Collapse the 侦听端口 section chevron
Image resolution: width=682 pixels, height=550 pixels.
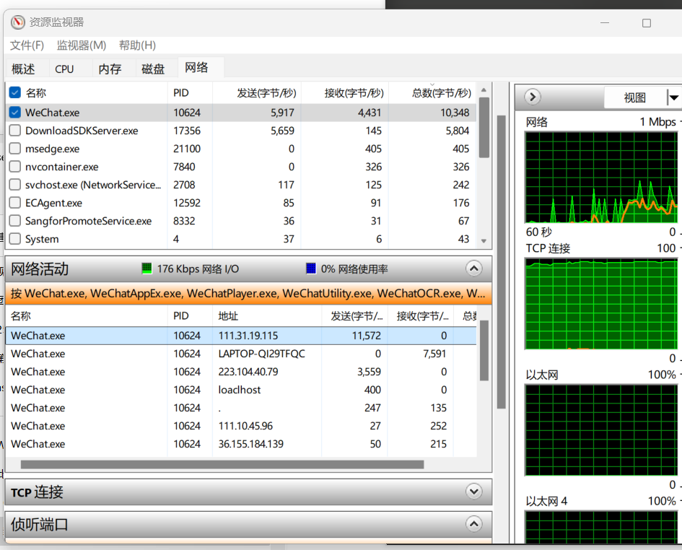point(473,523)
